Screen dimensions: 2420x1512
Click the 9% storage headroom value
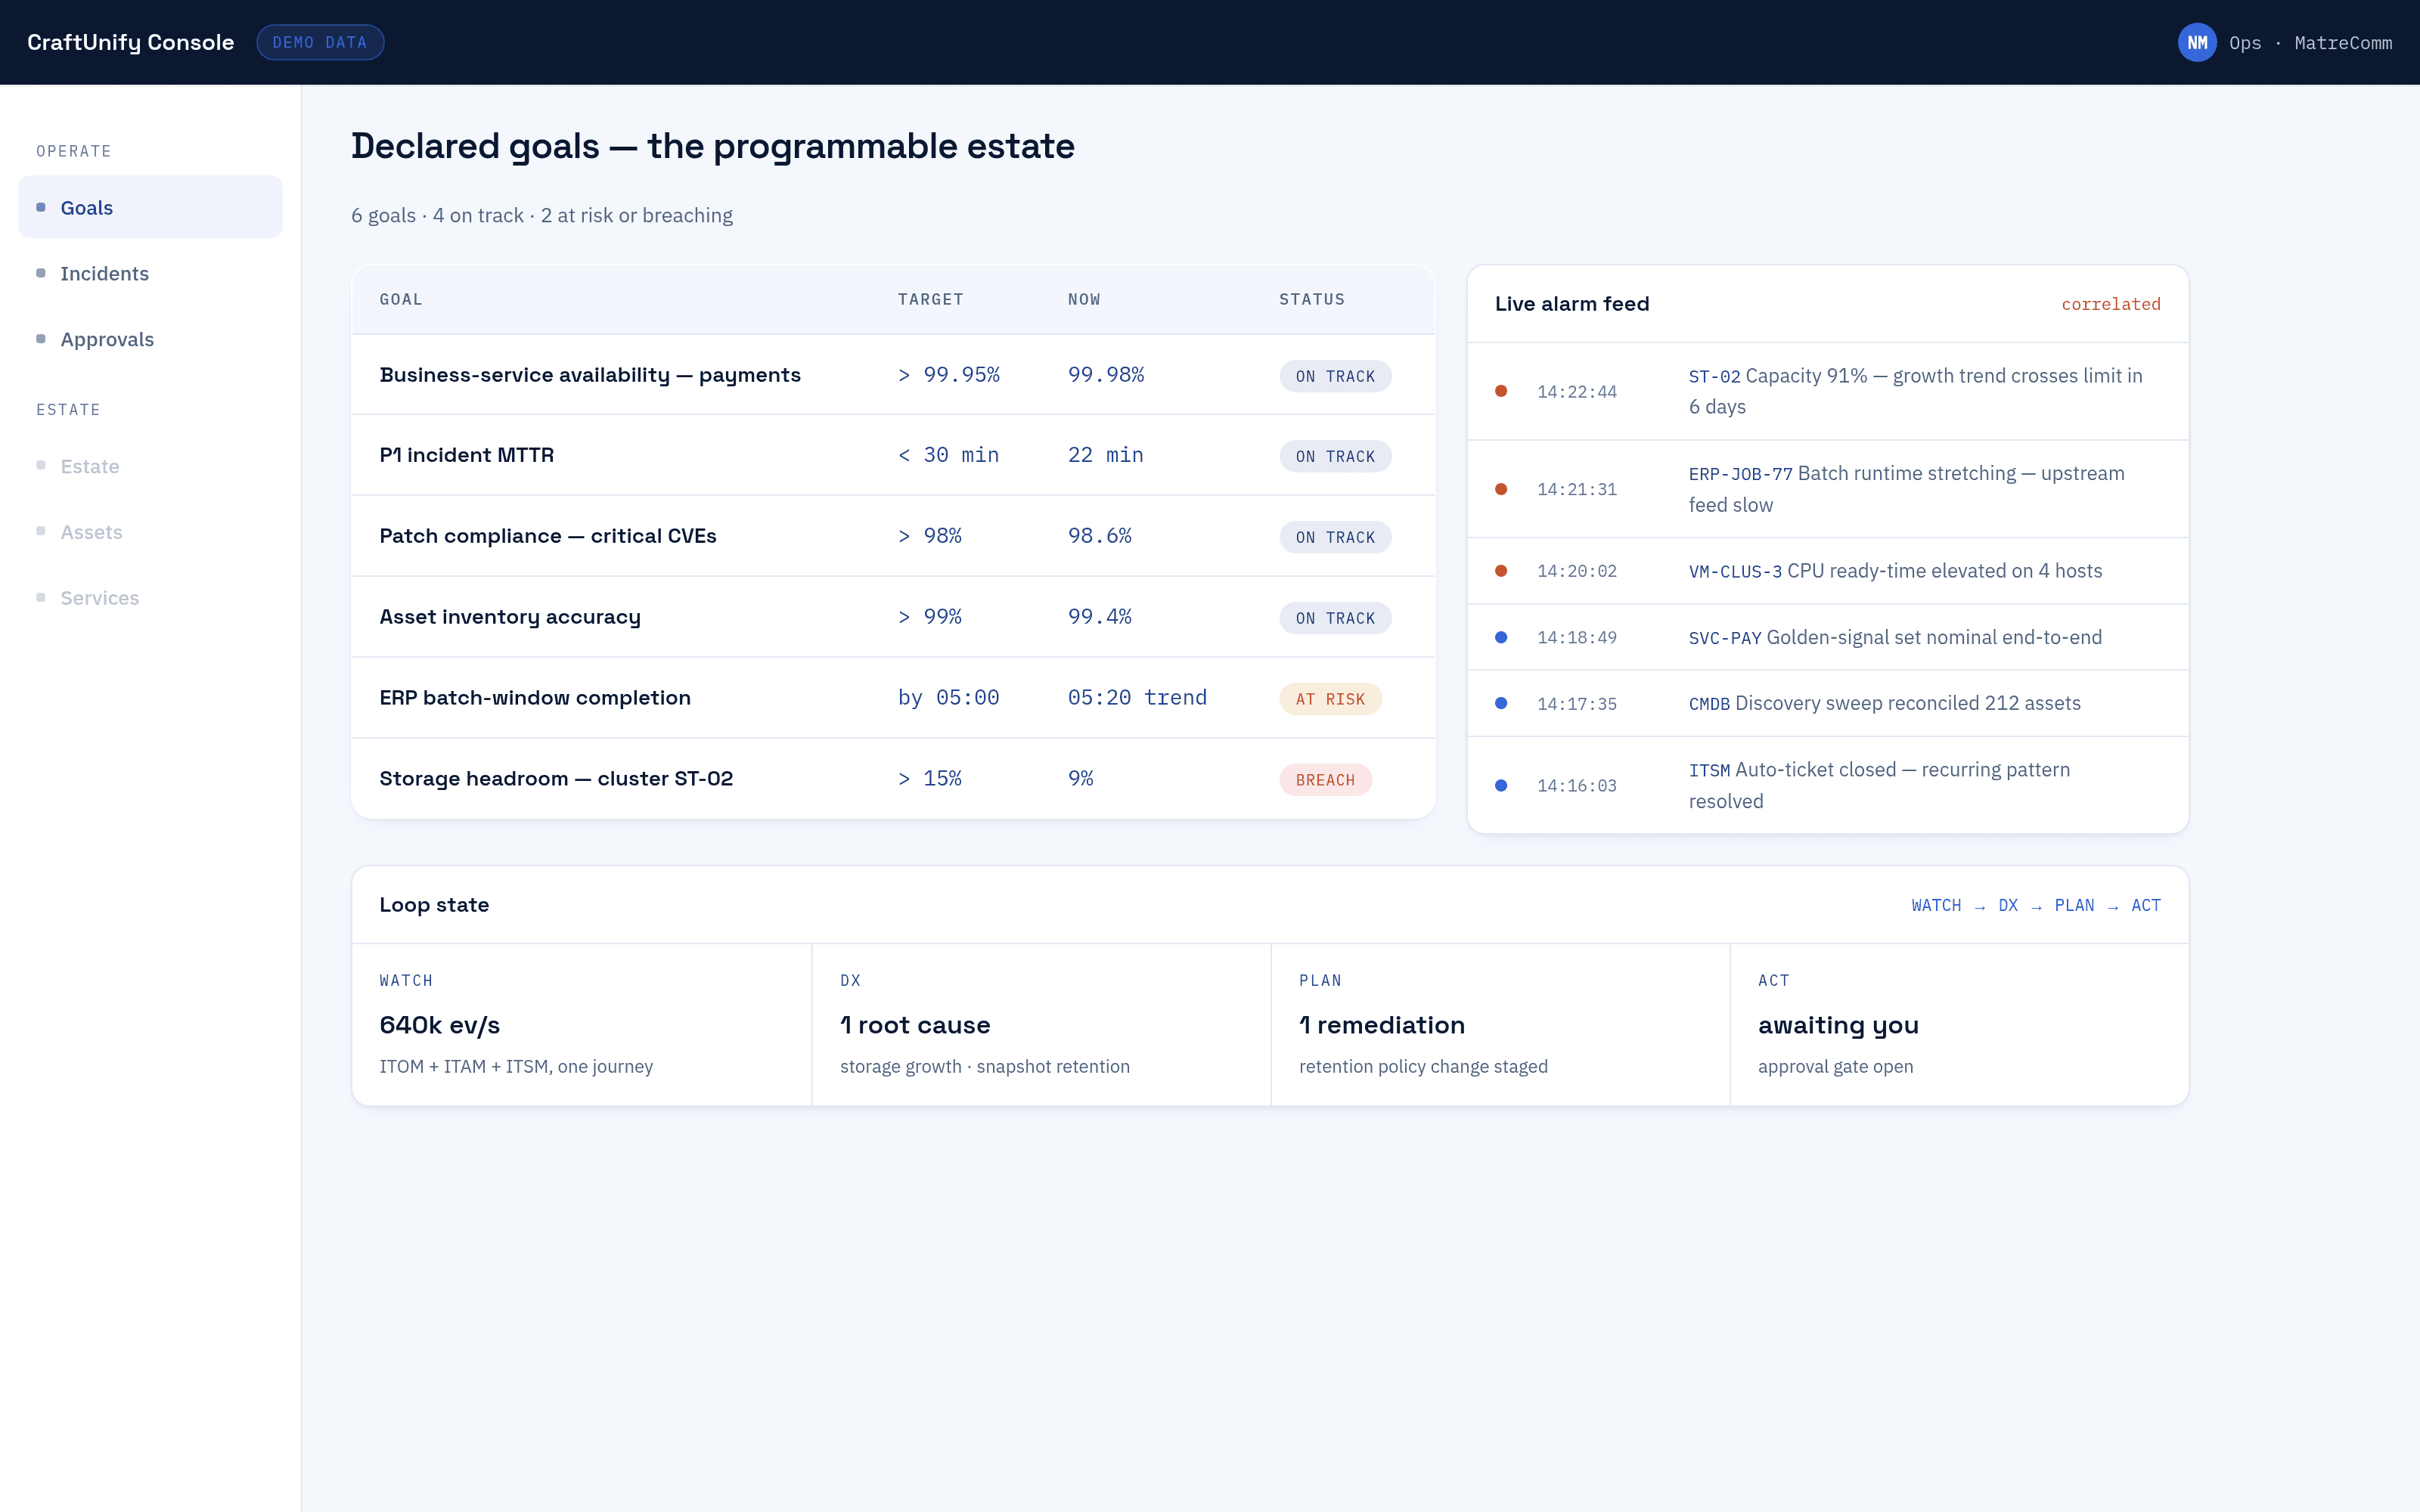coord(1080,779)
